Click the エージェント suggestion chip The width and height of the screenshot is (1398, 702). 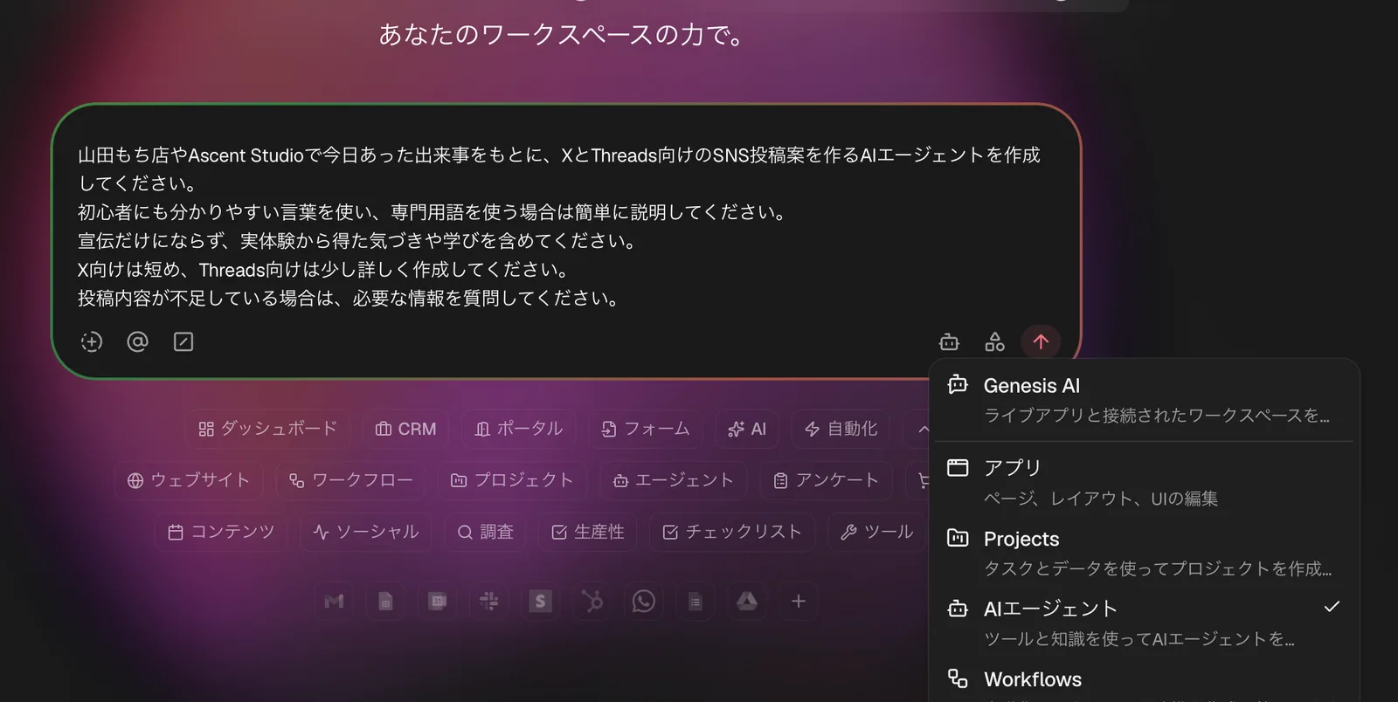pos(673,480)
